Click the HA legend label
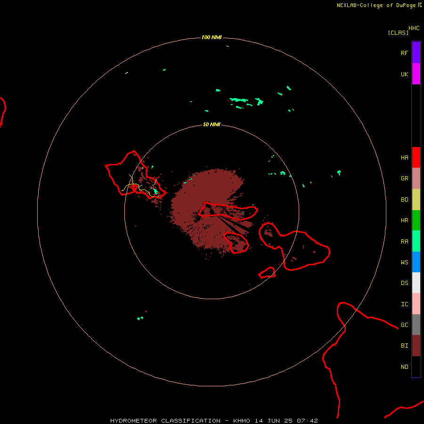 click(x=404, y=157)
